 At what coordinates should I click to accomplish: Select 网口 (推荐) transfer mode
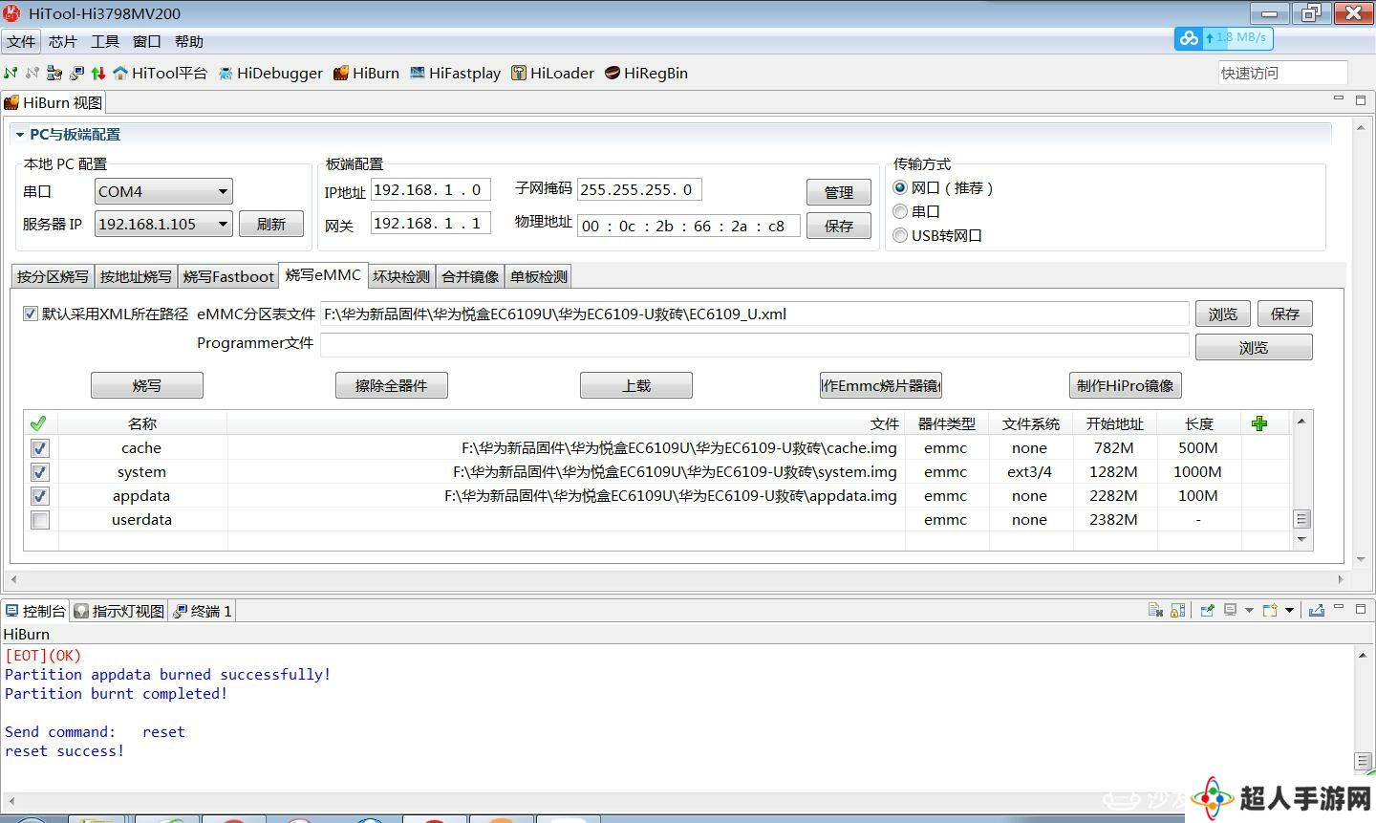click(900, 188)
